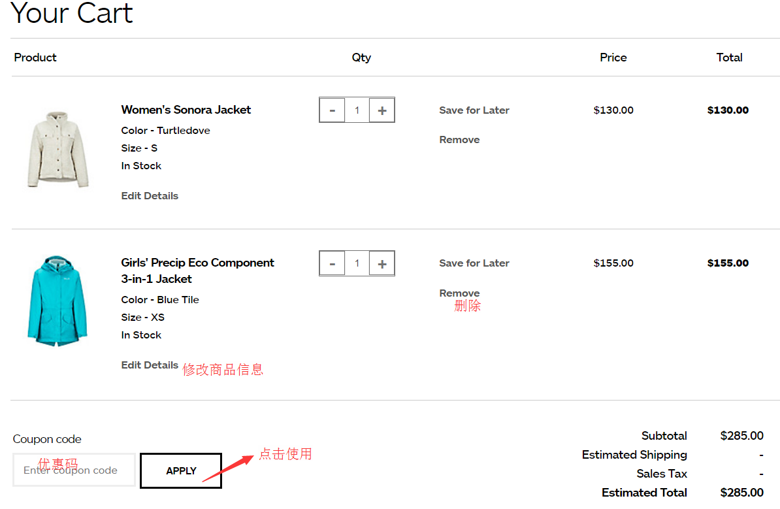Save Women's Sonora Jacket for later

[x=474, y=110]
